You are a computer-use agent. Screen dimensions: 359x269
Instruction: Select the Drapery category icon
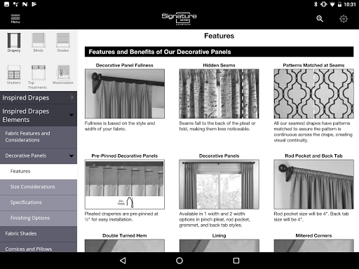coord(14,43)
